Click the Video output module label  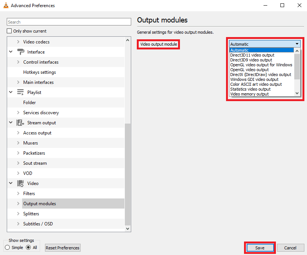pos(159,44)
